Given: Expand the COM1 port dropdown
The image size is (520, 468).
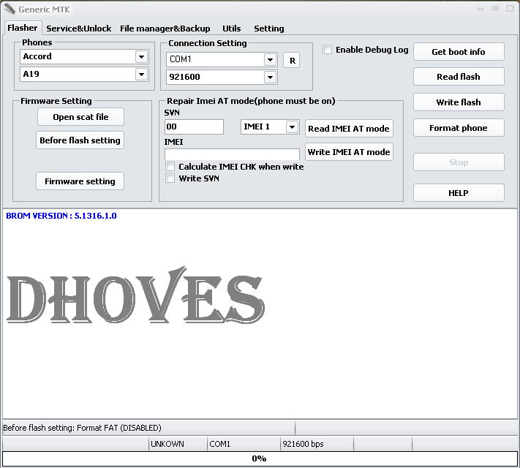Looking at the screenshot, I should click(x=270, y=59).
